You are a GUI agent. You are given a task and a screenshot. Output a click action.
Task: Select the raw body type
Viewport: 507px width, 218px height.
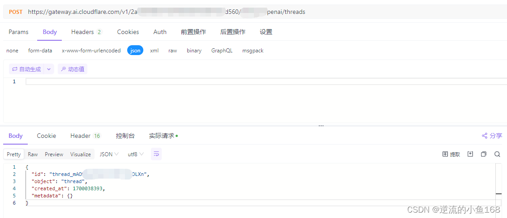tap(173, 51)
